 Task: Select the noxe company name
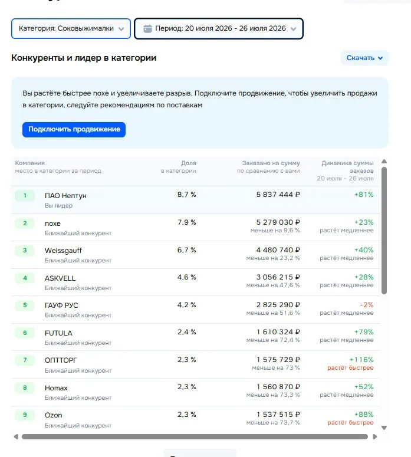52,223
